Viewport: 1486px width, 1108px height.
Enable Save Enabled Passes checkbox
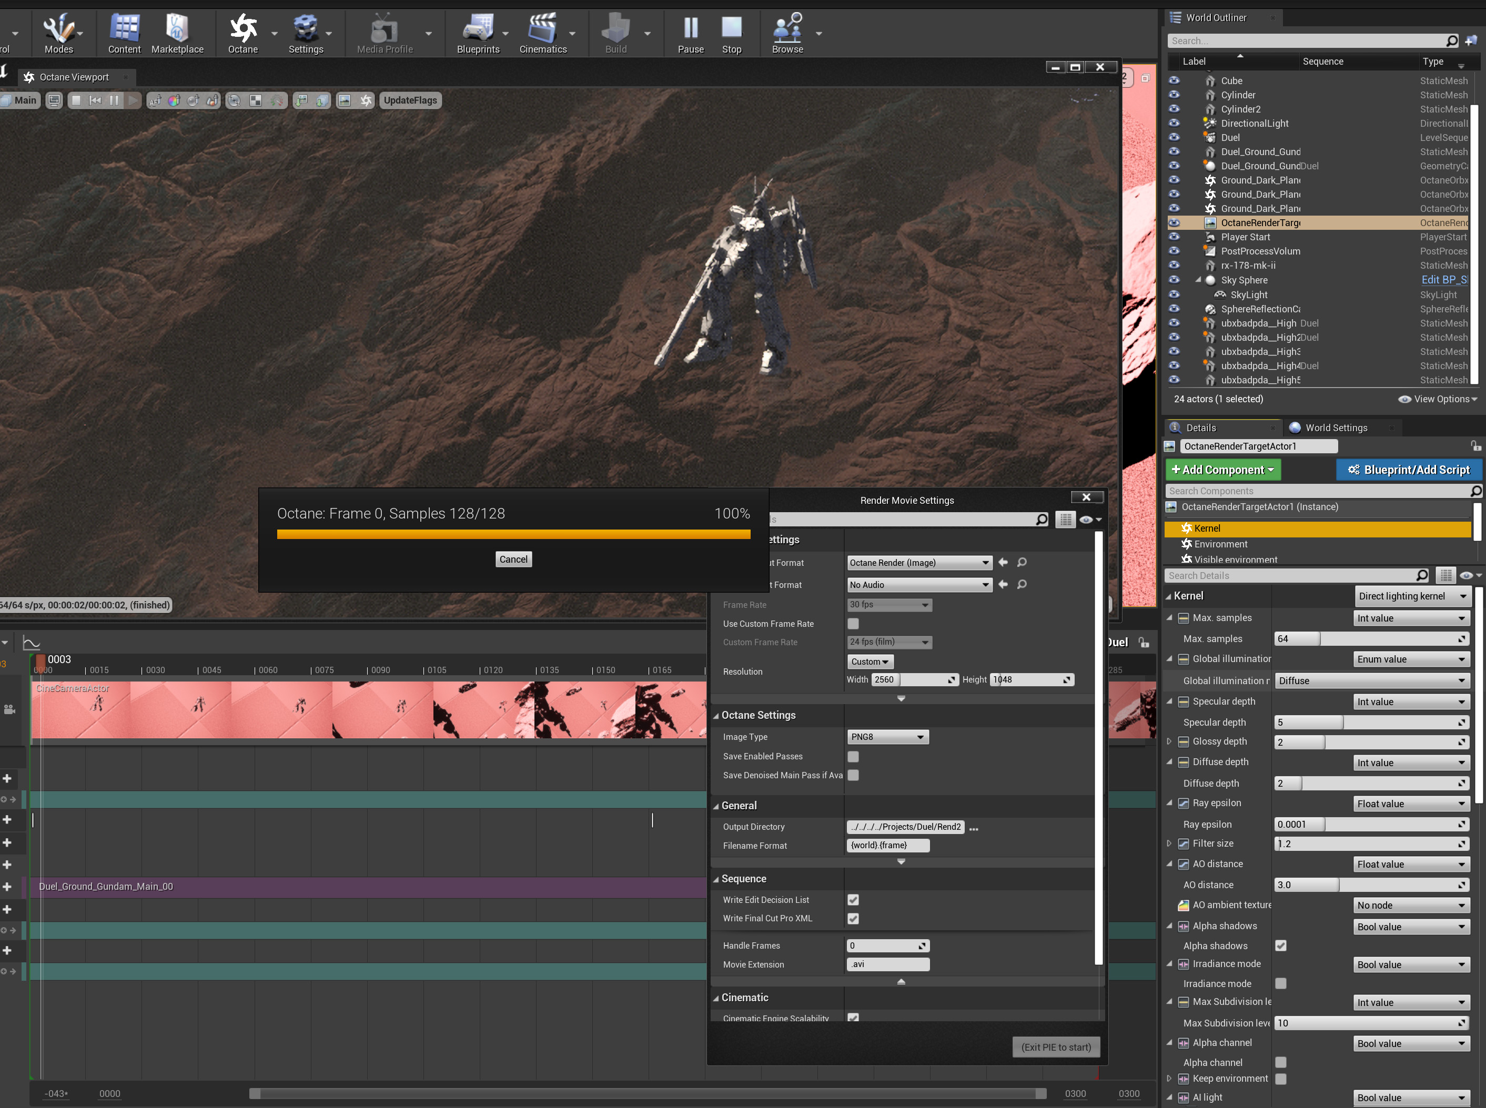point(853,757)
